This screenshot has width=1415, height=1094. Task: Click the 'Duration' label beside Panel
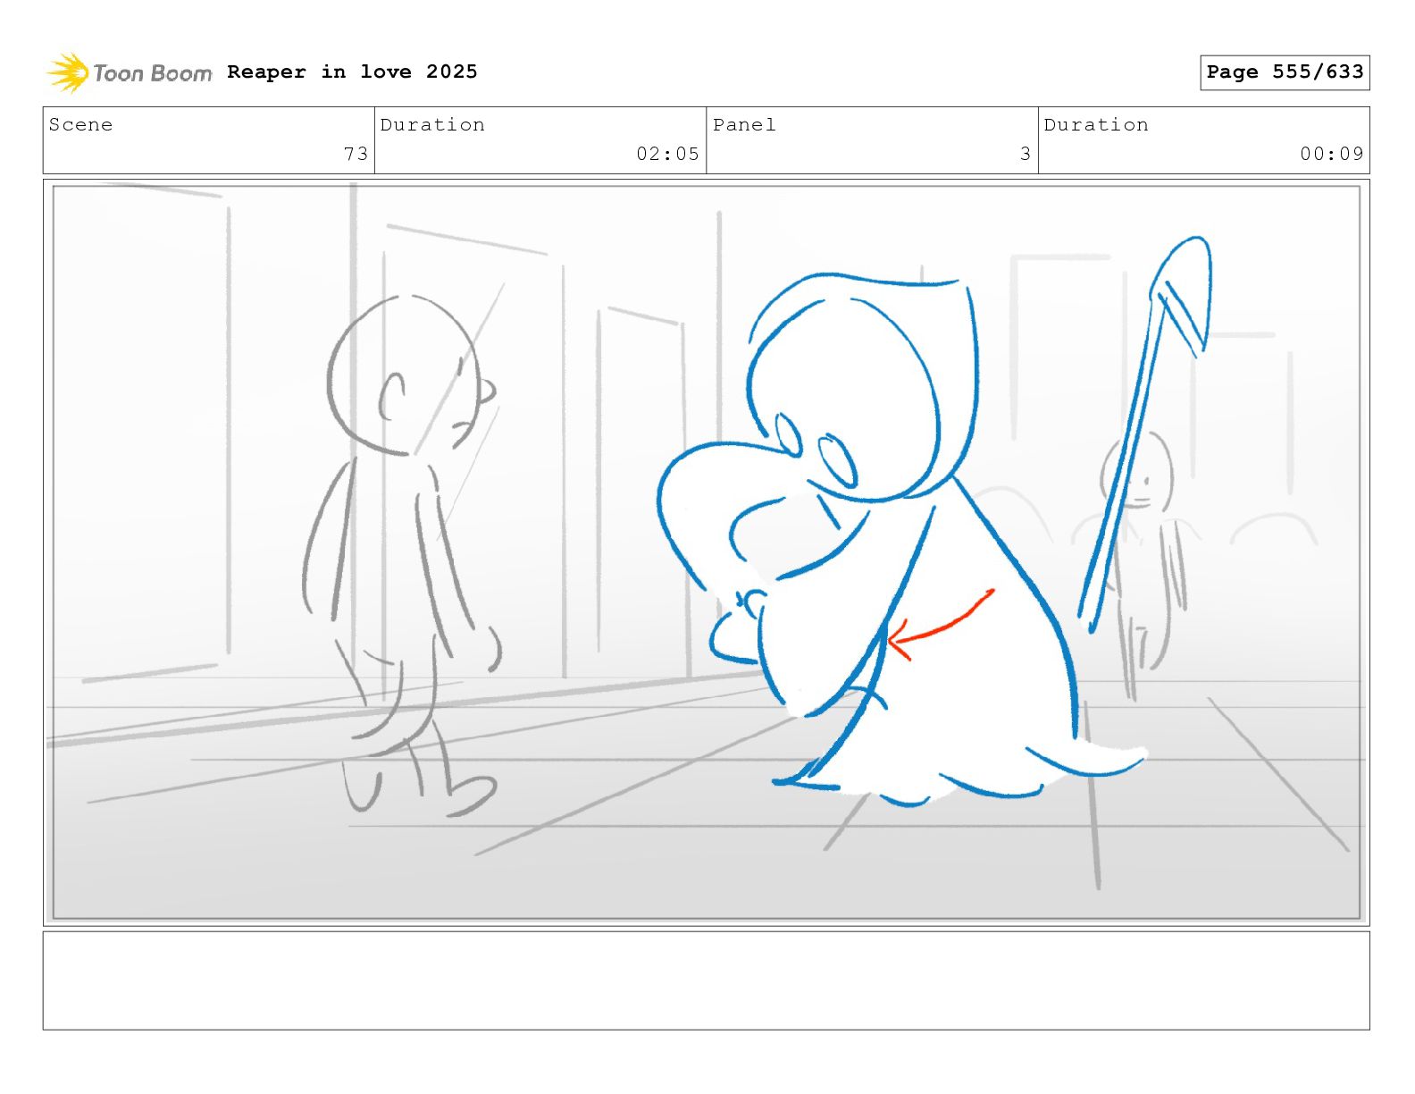click(1096, 125)
